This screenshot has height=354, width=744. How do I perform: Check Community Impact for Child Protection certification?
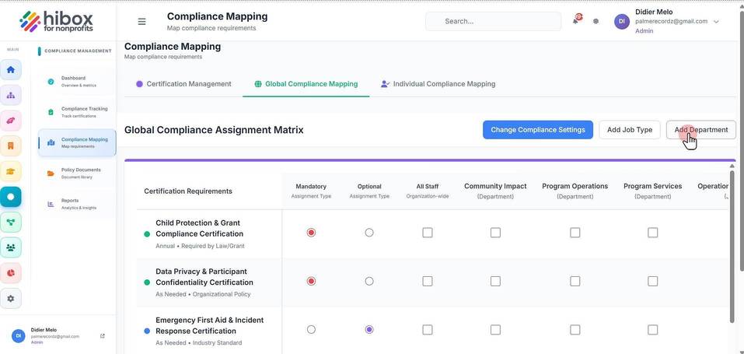tap(495, 233)
